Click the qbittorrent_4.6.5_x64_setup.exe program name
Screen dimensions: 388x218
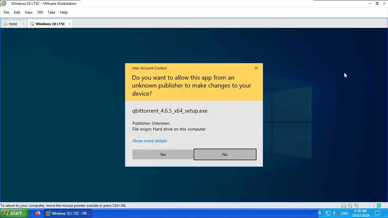170,111
